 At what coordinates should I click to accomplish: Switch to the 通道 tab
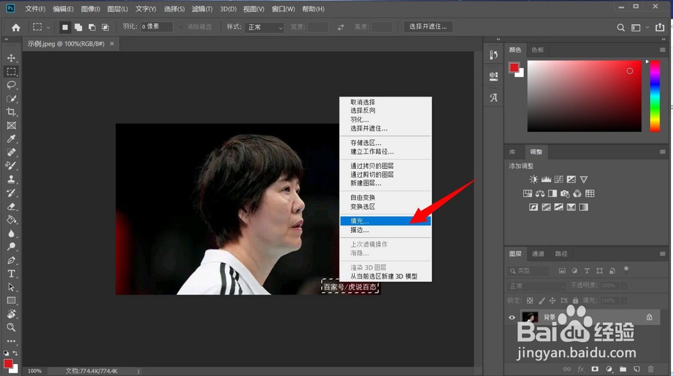[x=538, y=254]
